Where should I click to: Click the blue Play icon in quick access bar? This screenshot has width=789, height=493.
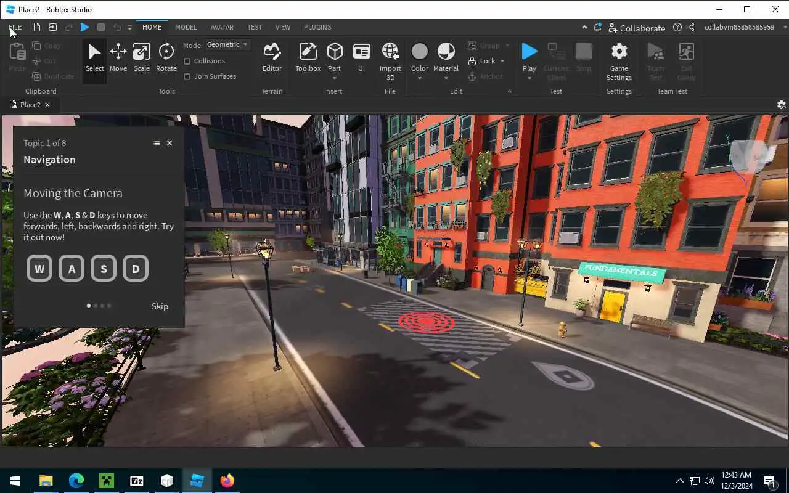(85, 27)
